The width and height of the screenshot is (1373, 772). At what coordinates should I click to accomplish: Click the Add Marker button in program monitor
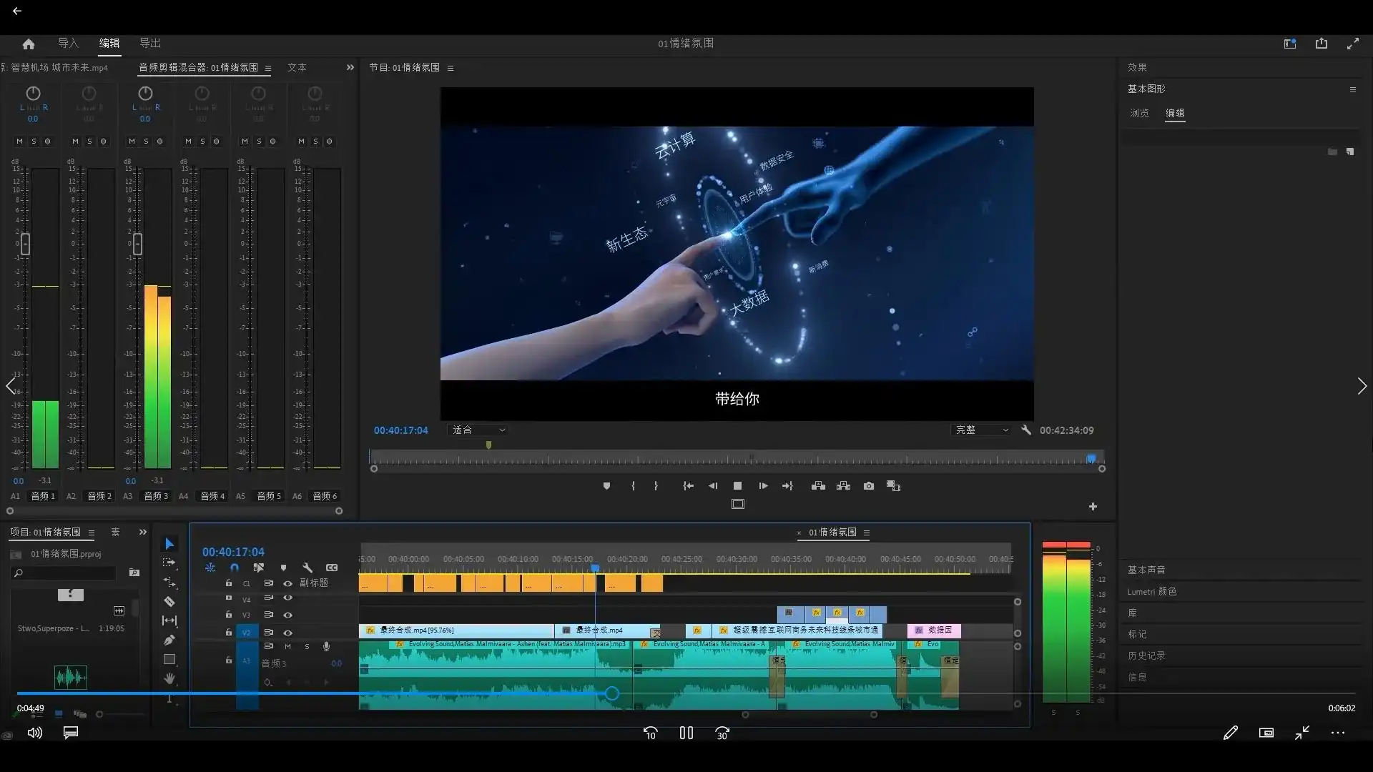[606, 486]
